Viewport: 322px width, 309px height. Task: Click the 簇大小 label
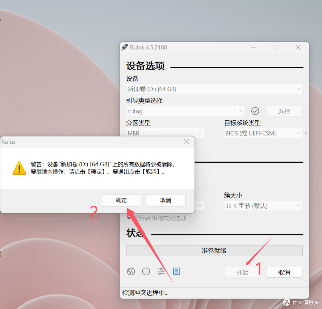[x=233, y=195]
